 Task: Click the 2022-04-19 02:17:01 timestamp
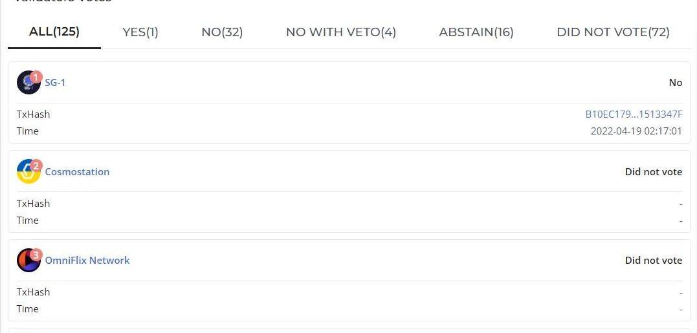(x=636, y=131)
